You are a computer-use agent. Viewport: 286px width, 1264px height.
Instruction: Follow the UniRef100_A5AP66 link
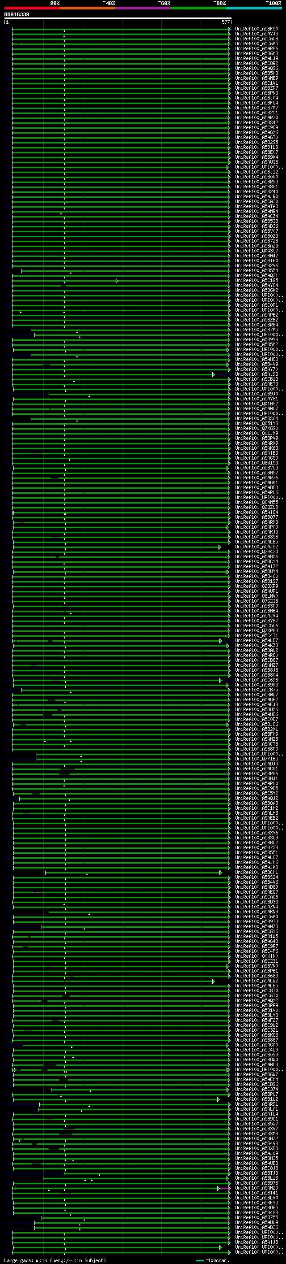click(x=257, y=48)
